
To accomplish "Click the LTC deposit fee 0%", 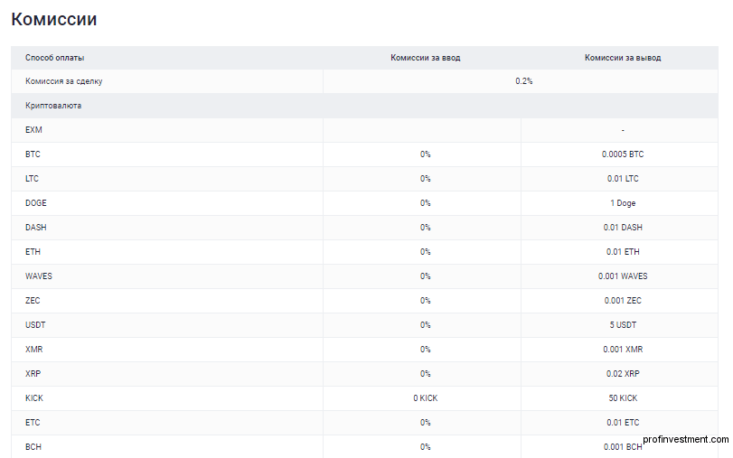I will pos(426,179).
